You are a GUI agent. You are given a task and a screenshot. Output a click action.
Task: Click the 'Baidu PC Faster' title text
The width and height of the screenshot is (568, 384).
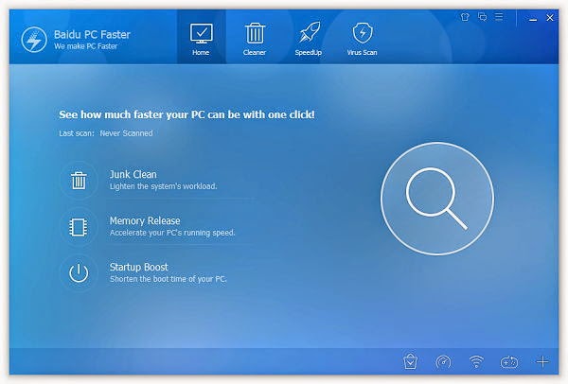(92, 34)
